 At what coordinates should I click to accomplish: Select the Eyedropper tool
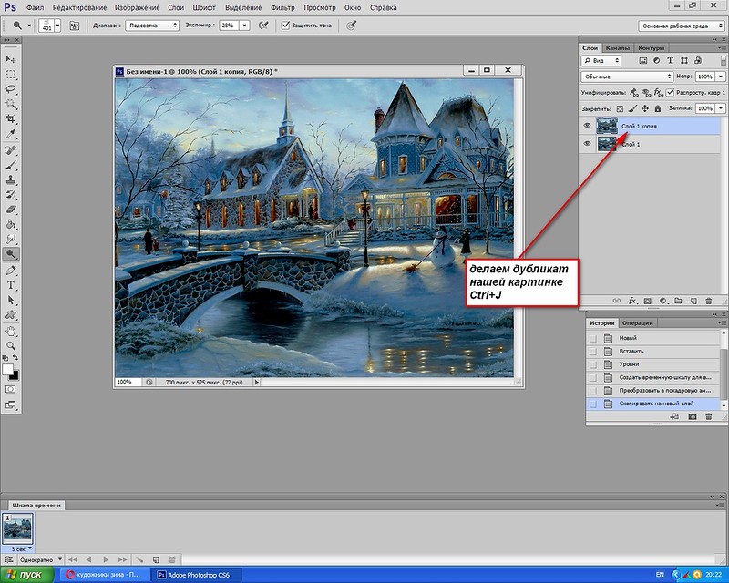click(10, 134)
